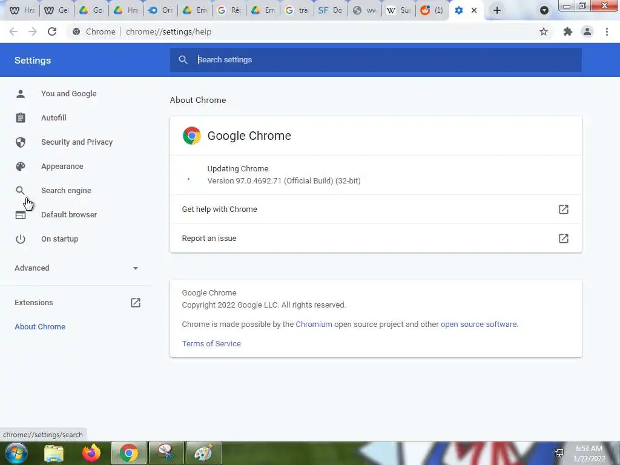Close the active Settings tab
Screen dimensions: 620x465
[x=474, y=10]
